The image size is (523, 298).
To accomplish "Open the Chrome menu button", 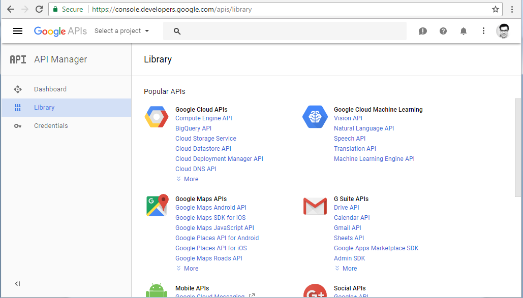I will (512, 9).
